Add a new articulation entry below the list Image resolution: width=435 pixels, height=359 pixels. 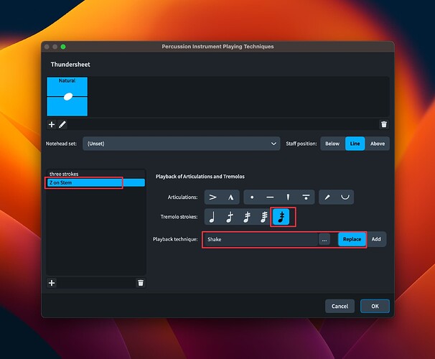pos(52,283)
